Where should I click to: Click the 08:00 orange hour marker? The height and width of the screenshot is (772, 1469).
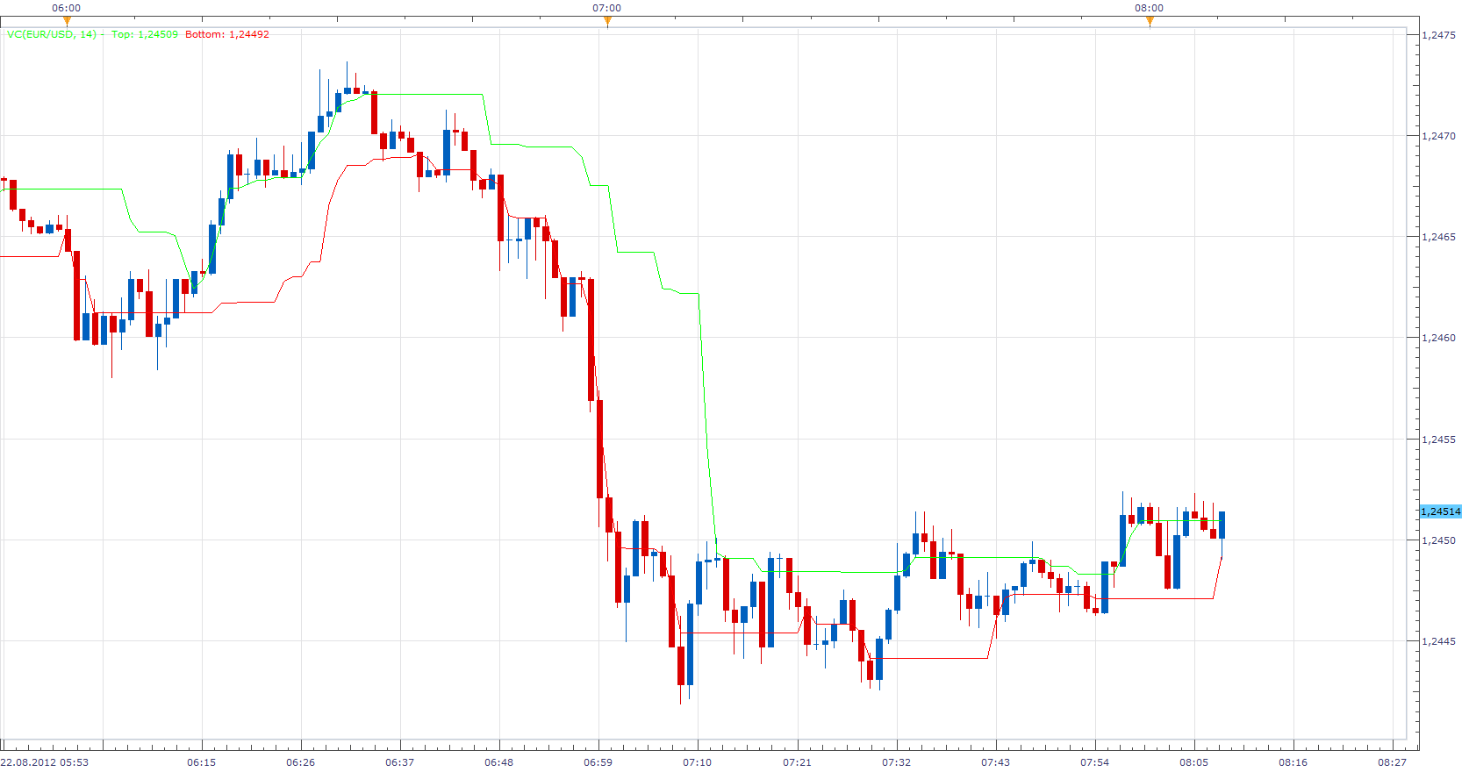point(1150,22)
